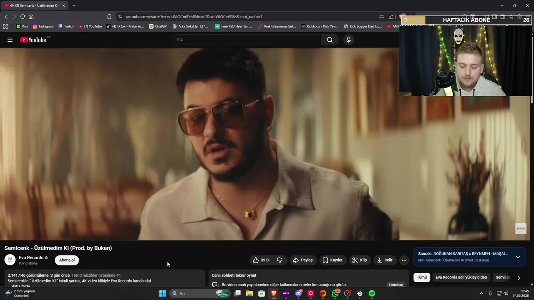Click Paneli aç chat replay button
The width and height of the screenshot is (534, 300).
click(x=396, y=285)
